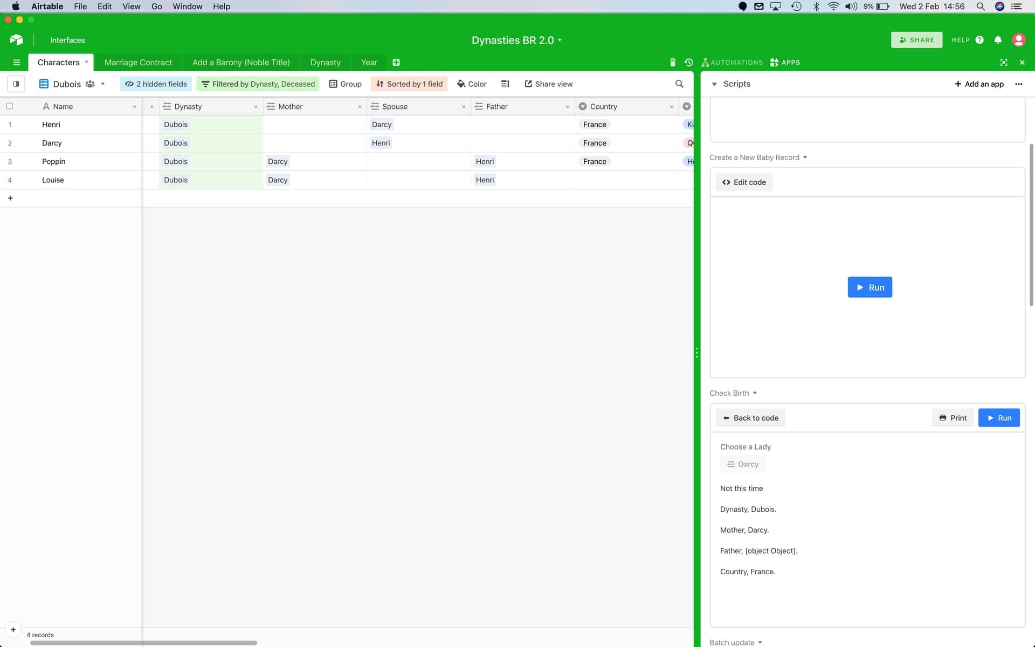Viewport: 1035px width, 647px height.
Task: Open the Scripts panel more options menu
Action: click(x=1018, y=84)
